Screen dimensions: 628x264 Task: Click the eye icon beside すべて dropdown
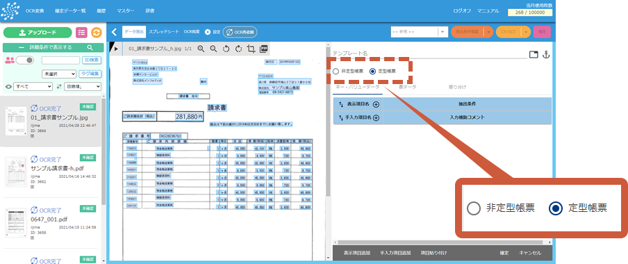pyautogui.click(x=8, y=86)
